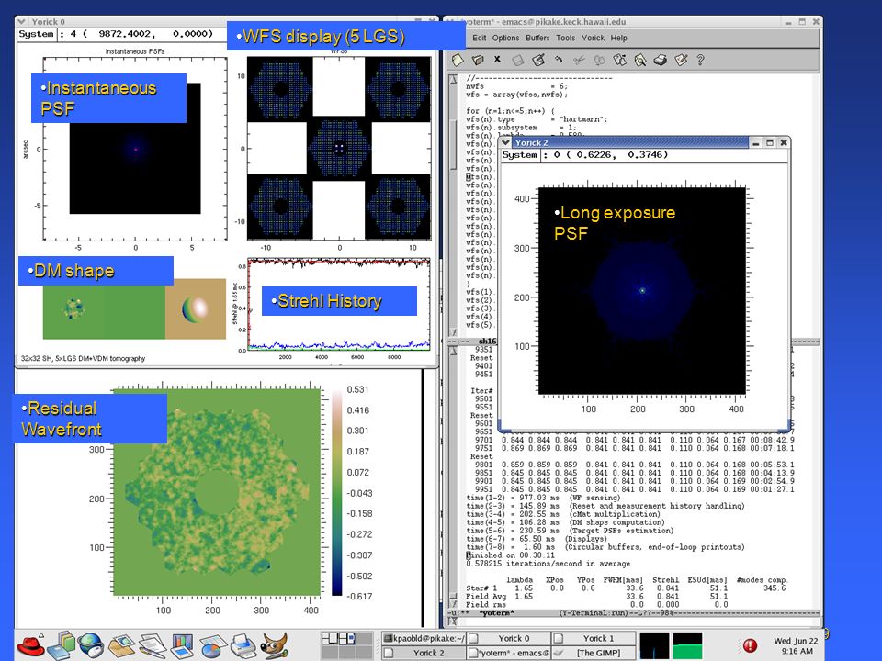The height and width of the screenshot is (661, 882).
Task: Click the 'Star# 1' results row in emacs
Action: (x=626, y=588)
